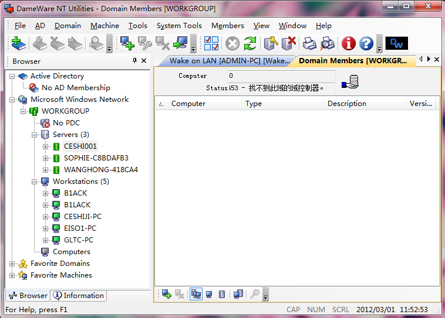Switch to the Browser tab at bottom

click(28, 296)
